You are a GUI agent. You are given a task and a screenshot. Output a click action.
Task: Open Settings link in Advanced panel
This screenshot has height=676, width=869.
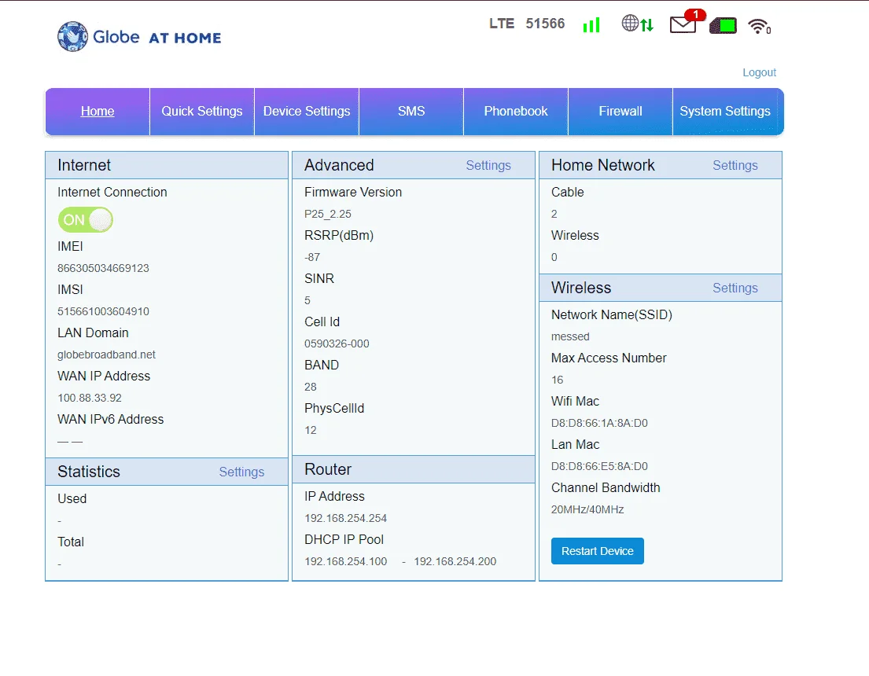(x=488, y=166)
